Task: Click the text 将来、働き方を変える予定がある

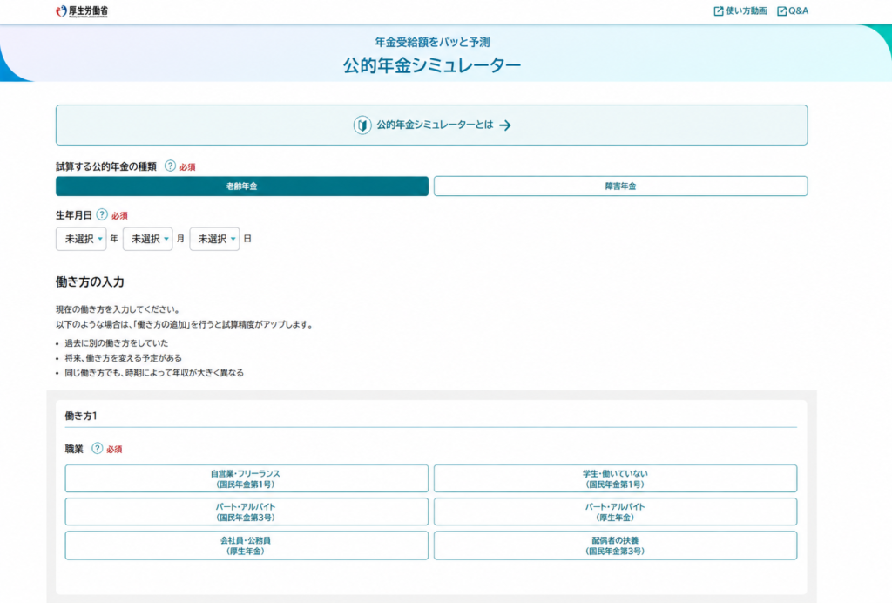Action: (x=124, y=358)
